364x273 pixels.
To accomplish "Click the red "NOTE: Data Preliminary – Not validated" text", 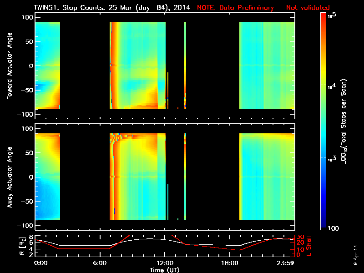I will [x=263, y=8].
